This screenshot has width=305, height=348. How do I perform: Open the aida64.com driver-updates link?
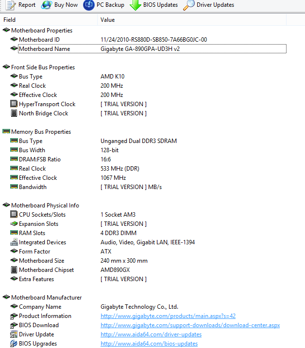(151, 334)
